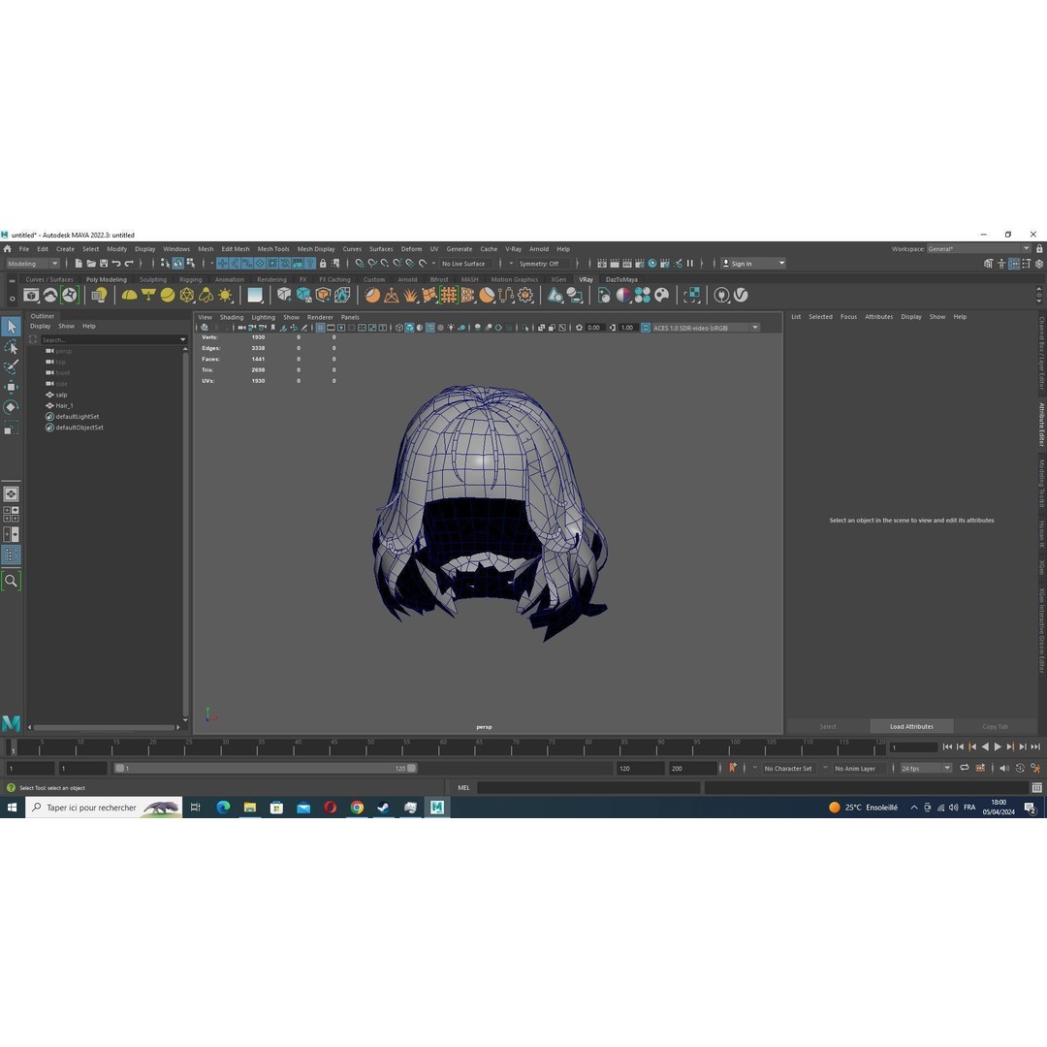The image size is (1047, 1047).
Task: Click the range slider bar below timeline
Action: [265, 769]
